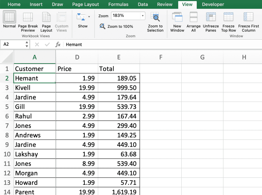Confirm entry with checkmark icon
The height and width of the screenshot is (195, 262).
pos(47,45)
